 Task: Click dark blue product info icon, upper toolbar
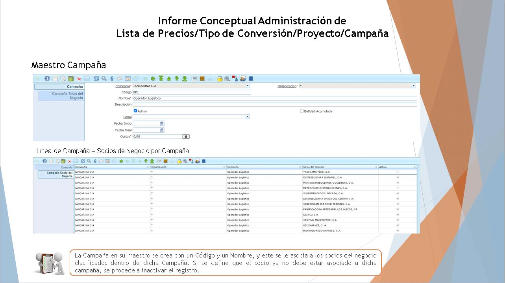[x=251, y=79]
